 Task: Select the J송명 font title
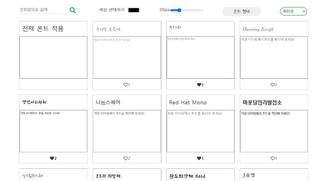pyautogui.click(x=248, y=175)
